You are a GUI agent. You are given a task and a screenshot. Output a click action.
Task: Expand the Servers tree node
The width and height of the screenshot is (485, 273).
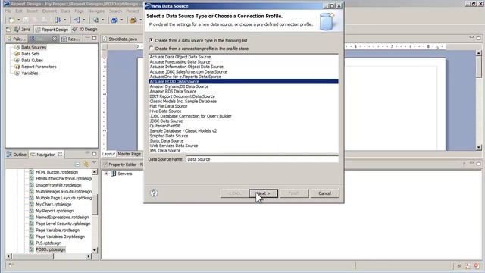(106, 174)
